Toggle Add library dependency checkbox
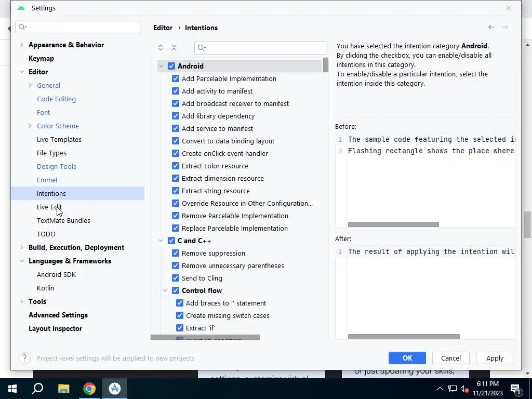532x399 pixels. click(176, 116)
